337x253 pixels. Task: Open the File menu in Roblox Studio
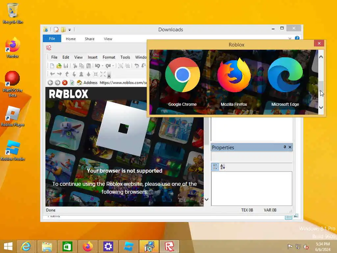point(54,57)
